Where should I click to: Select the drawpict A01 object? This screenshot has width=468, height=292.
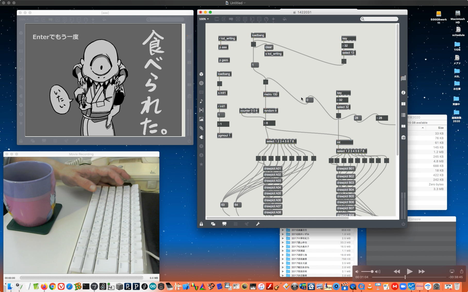[273, 169]
